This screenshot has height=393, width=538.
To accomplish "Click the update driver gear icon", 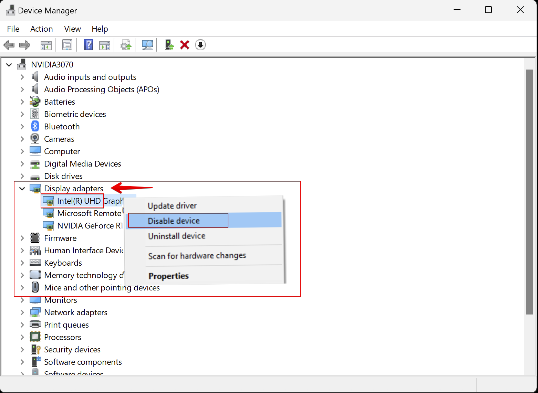I will pos(126,45).
